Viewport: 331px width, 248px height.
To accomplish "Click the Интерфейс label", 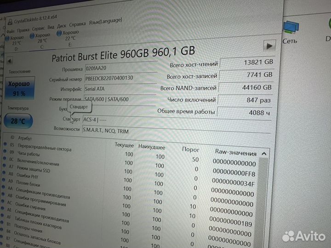I will [x=71, y=90].
